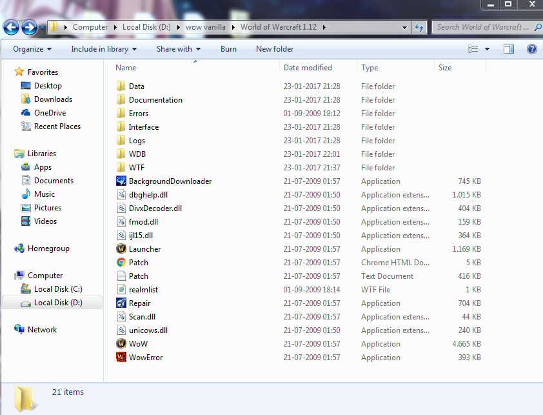
Task: Open the view options dropdown arrow
Action: pos(488,49)
